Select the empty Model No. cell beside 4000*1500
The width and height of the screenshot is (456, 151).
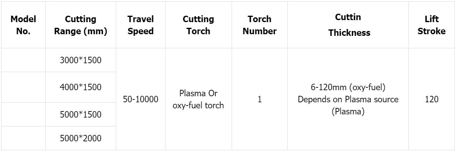[x=23, y=87]
